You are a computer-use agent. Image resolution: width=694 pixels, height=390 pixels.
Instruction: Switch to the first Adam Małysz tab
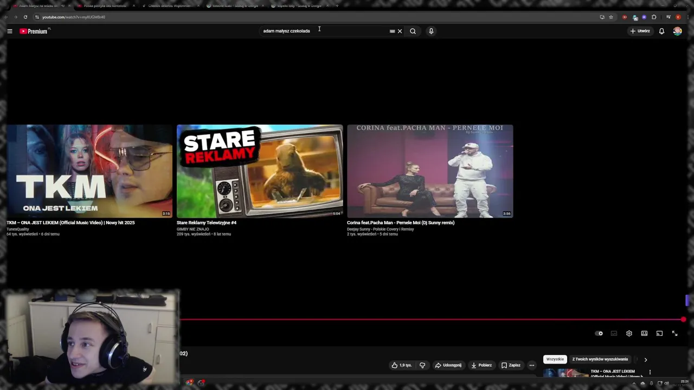click(x=41, y=5)
